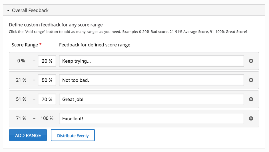Screen dimensions: 269x152
Task: Remove the 'Excellent!' range row
Action: (251, 119)
